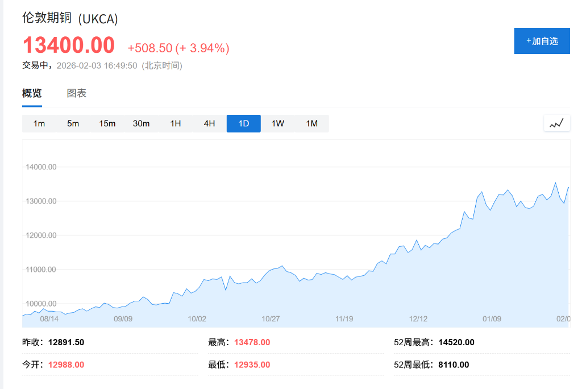Switch the chart to 4H interval
Image resolution: width=582 pixels, height=389 pixels.
(210, 123)
